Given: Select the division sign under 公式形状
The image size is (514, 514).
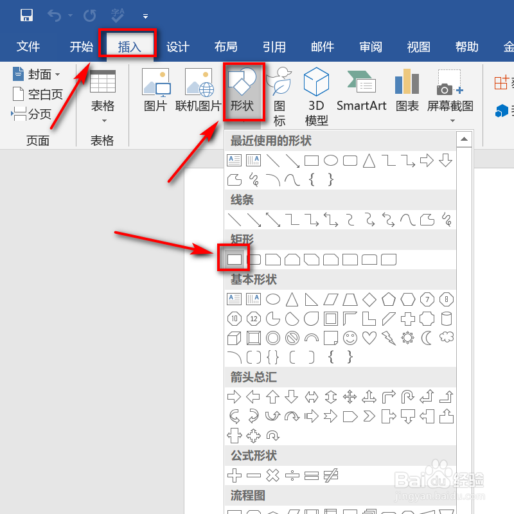Looking at the screenshot, I should click(x=292, y=475).
